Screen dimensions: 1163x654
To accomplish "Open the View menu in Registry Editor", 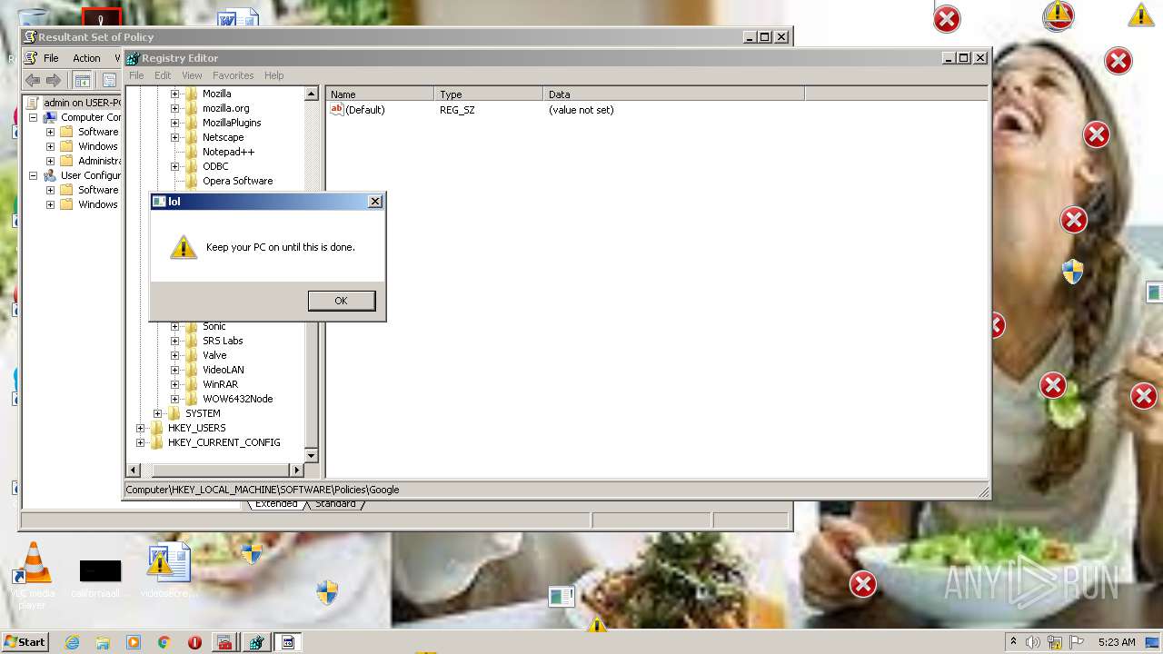I will tap(192, 75).
